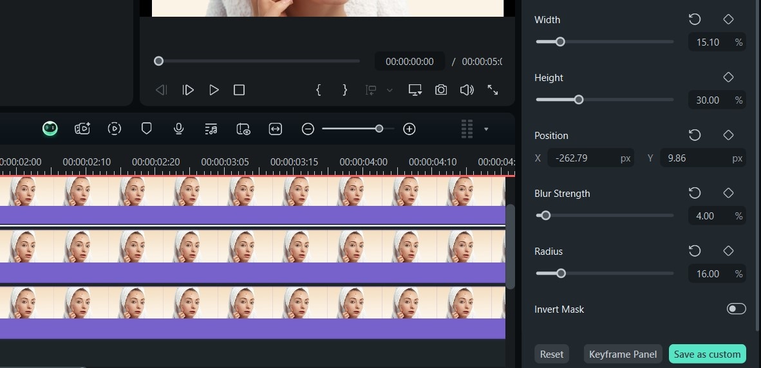Click the track visibility eye tool

pyautogui.click(x=243, y=129)
